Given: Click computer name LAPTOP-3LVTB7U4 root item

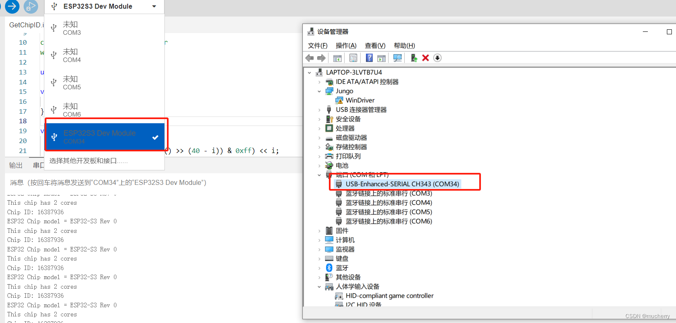Looking at the screenshot, I should point(354,72).
